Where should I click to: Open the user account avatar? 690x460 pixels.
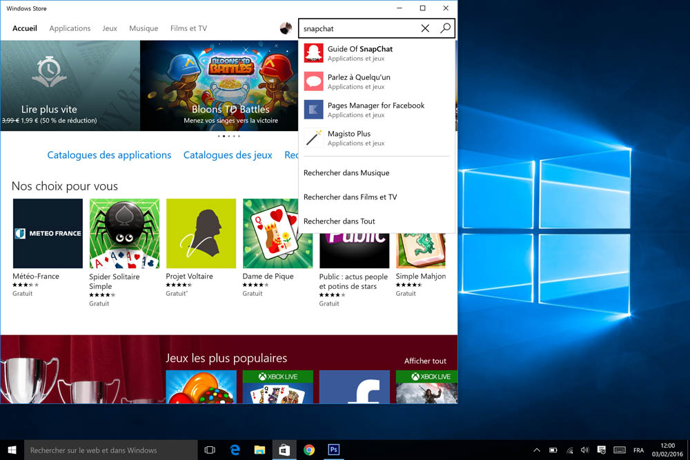pyautogui.click(x=286, y=28)
